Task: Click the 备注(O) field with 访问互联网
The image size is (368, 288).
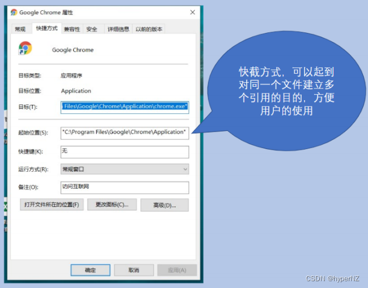Action: tap(125, 188)
